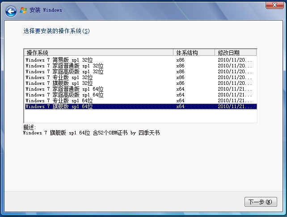This screenshot has width=287, height=217.
Task: Sort by the 体系结构 column header
Action: pyautogui.click(x=194, y=53)
